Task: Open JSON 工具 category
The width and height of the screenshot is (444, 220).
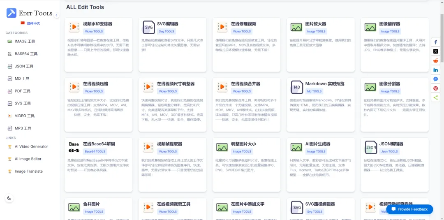Action: pyautogui.click(x=24, y=66)
